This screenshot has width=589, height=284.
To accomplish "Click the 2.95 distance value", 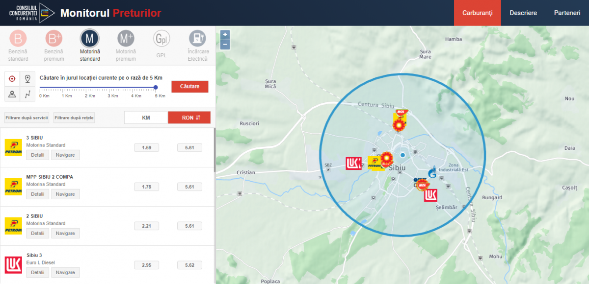I will (x=146, y=265).
